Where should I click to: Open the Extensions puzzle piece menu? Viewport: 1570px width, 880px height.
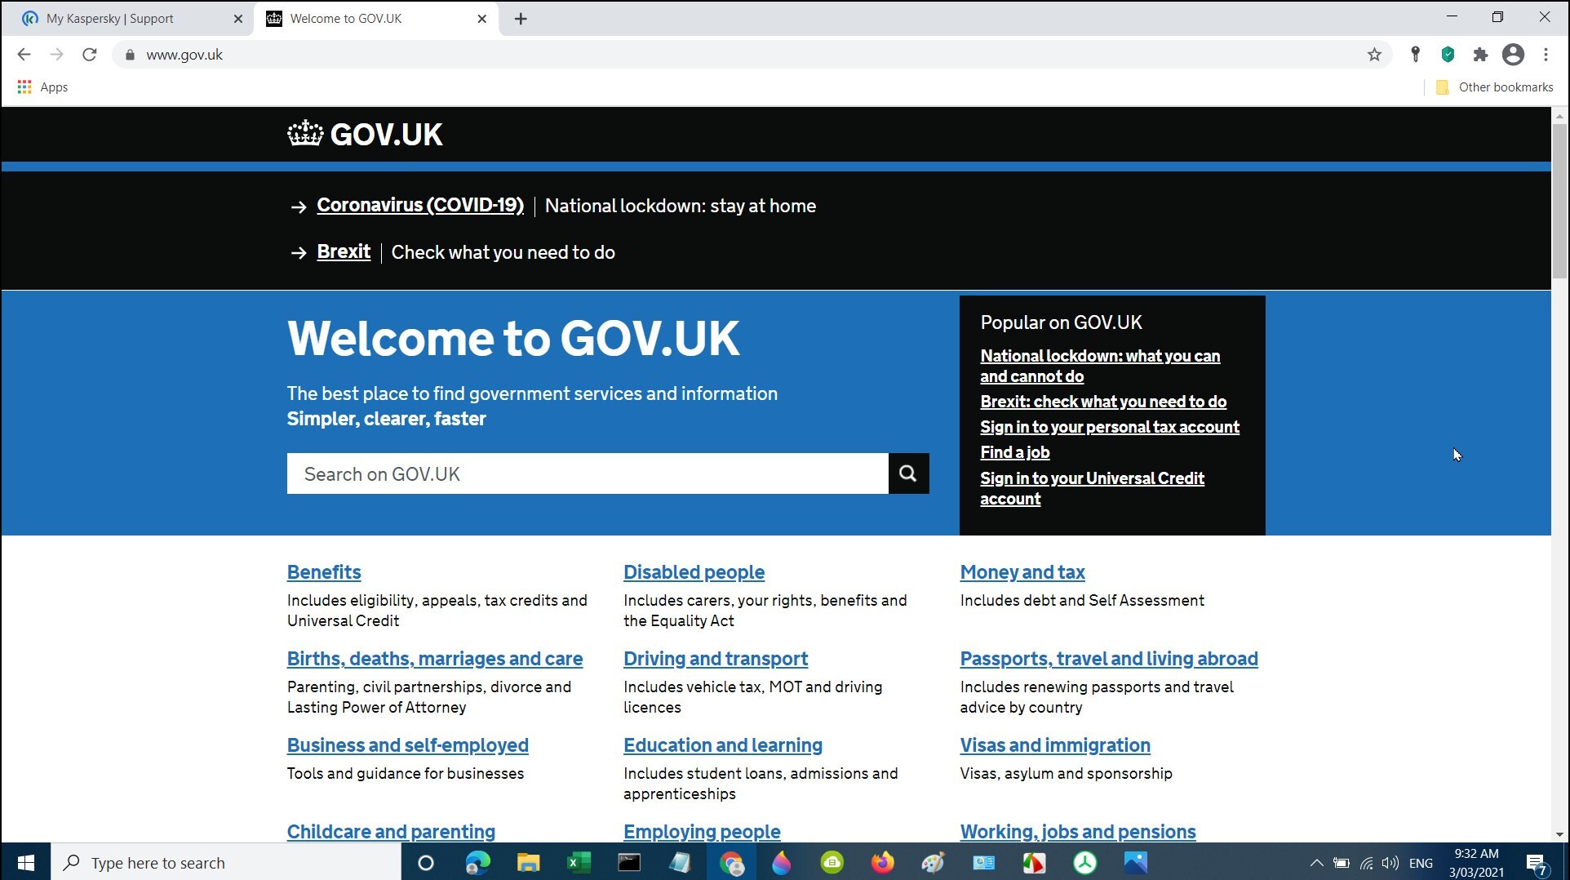tap(1480, 55)
